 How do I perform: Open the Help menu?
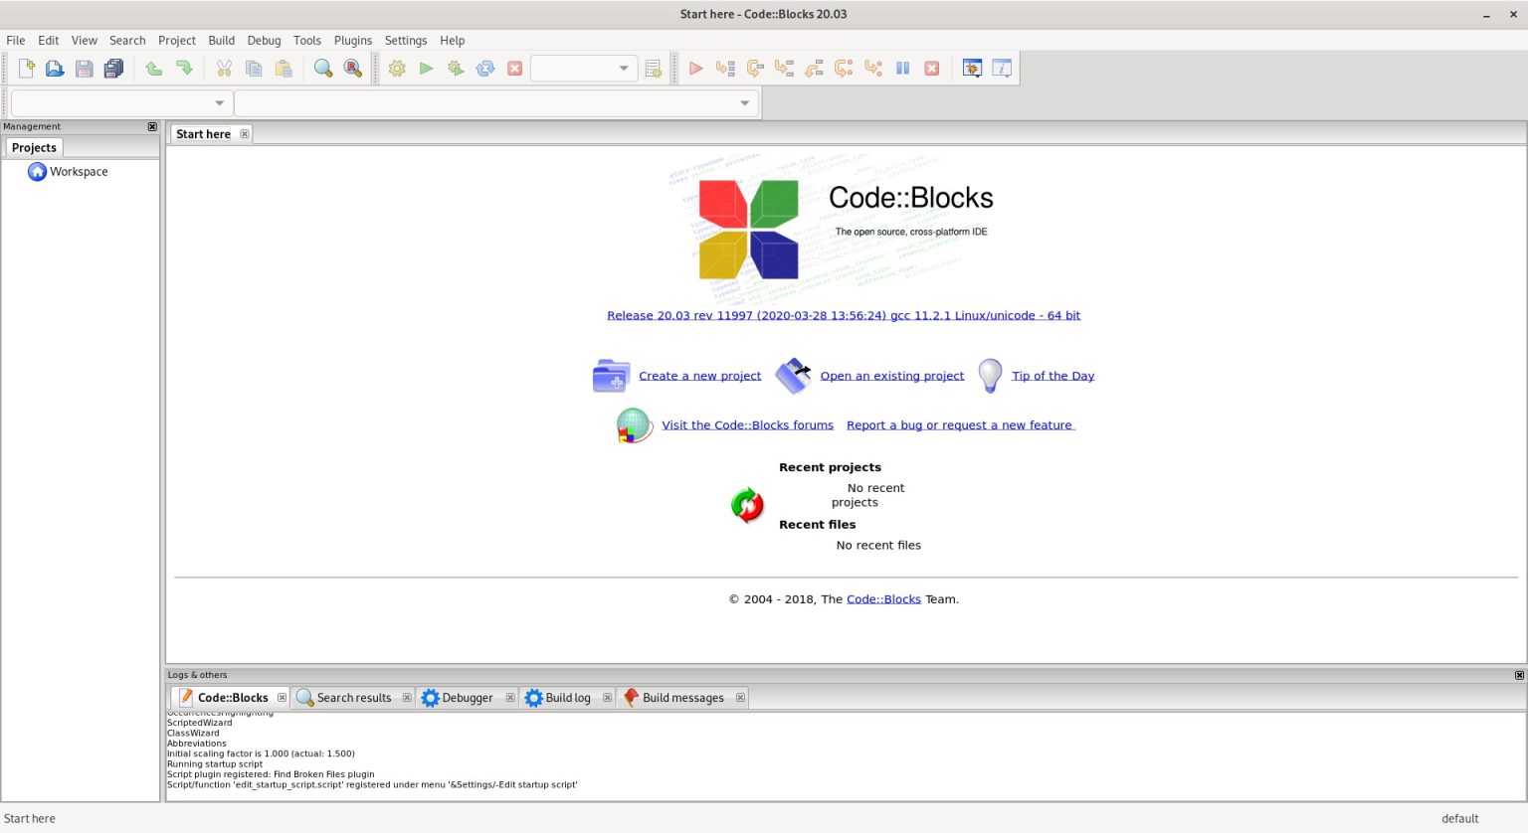(453, 41)
